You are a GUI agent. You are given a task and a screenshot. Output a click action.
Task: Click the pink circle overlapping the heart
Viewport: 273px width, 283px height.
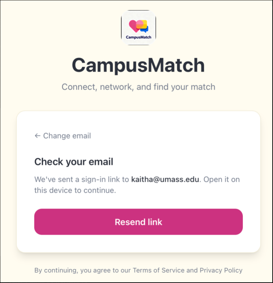(140, 24)
